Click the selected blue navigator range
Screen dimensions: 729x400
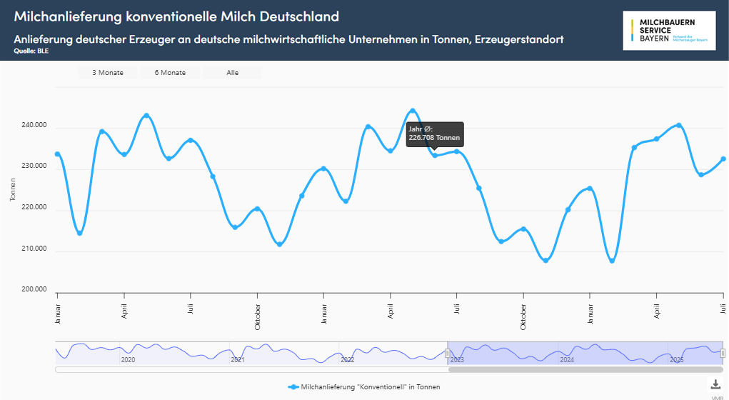[585, 353]
